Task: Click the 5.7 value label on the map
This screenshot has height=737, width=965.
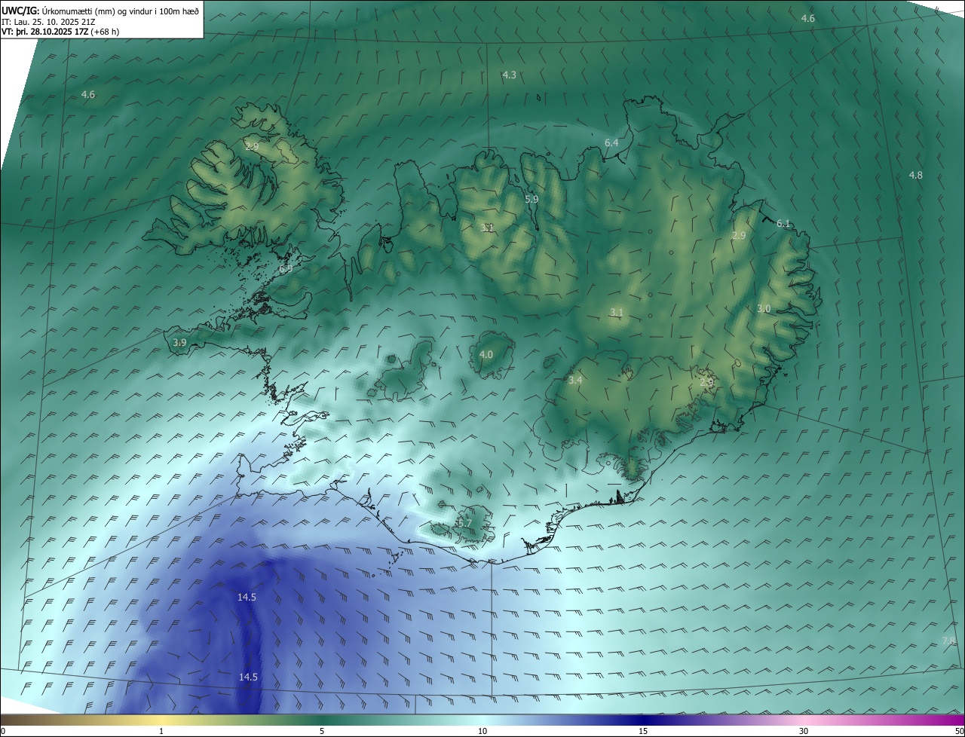Action: [464, 523]
